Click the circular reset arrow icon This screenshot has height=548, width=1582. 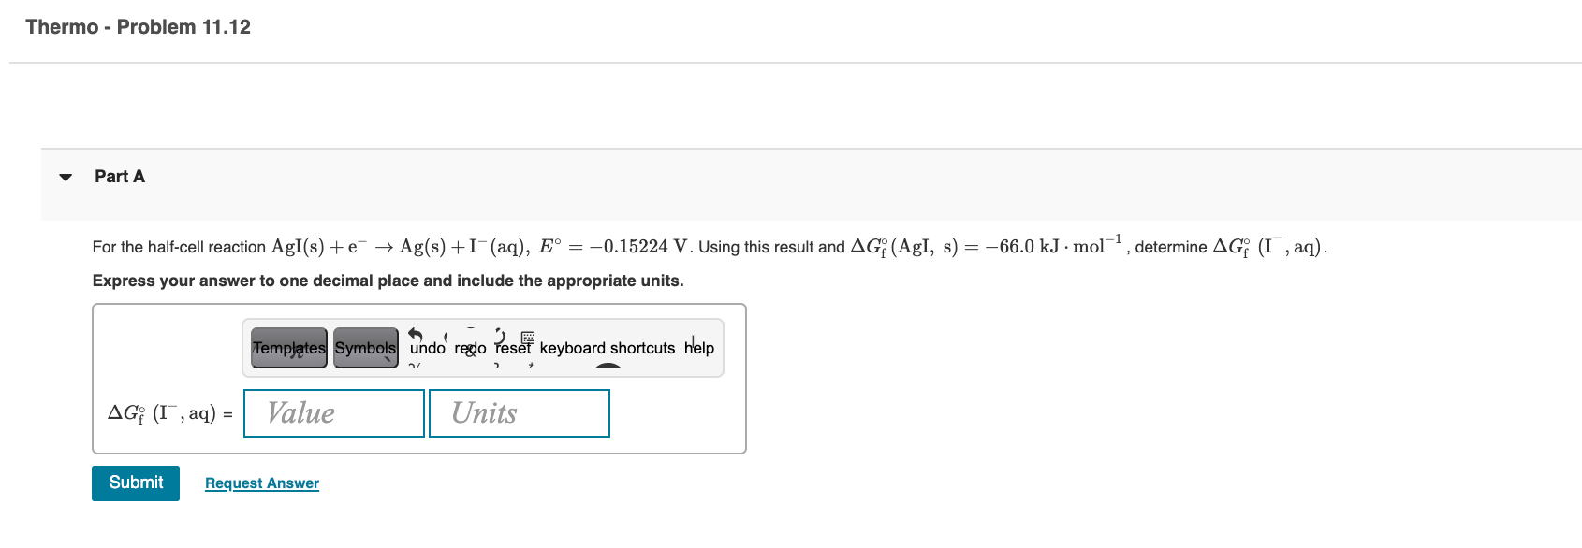tap(498, 334)
